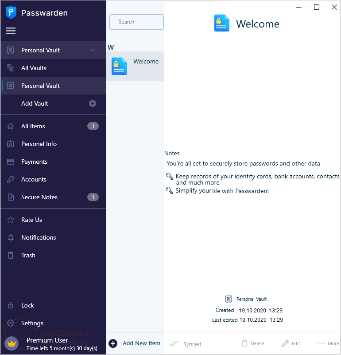Viewport: 341px width, 355px height.
Task: Click the home icon for All Items
Action: (10, 126)
